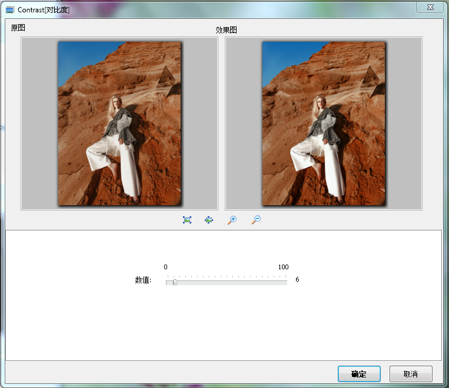Click the right end of contrast slider track
Screen dimensions: 449x388
point(285,283)
